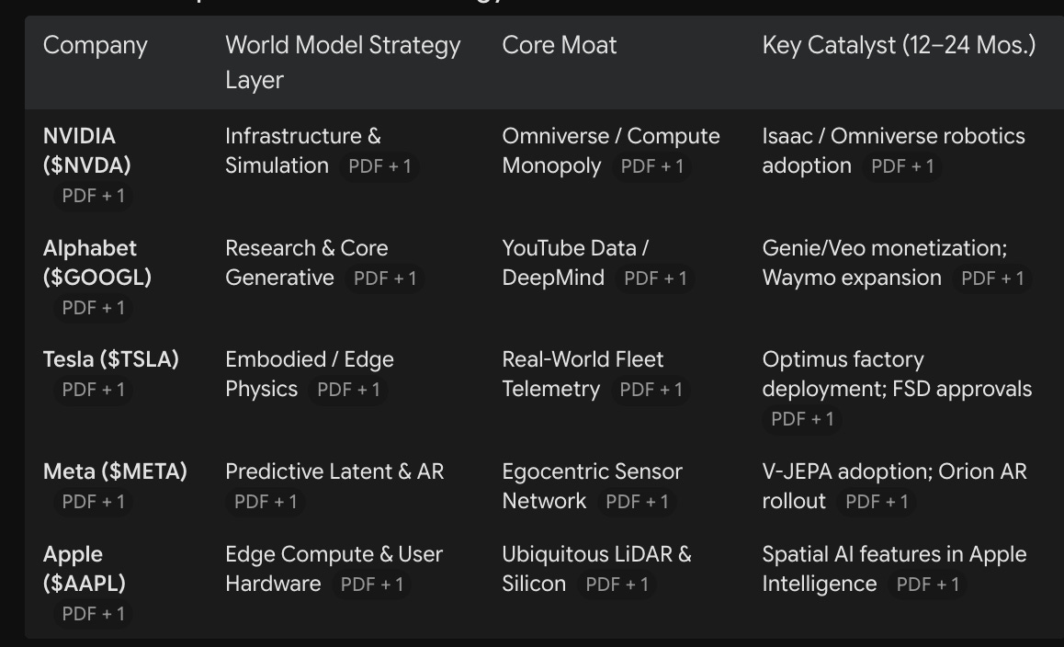Open the citation chip beside YouTube Data / DeepMind
1064x647 pixels.
(x=655, y=278)
